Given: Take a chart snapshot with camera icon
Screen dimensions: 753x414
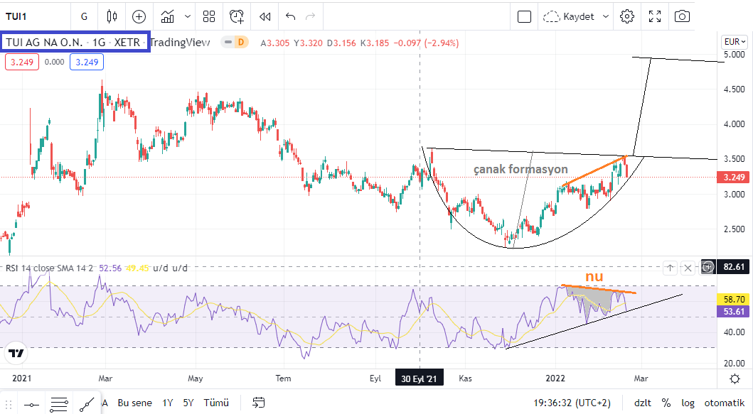Looking at the screenshot, I should click(x=682, y=17).
